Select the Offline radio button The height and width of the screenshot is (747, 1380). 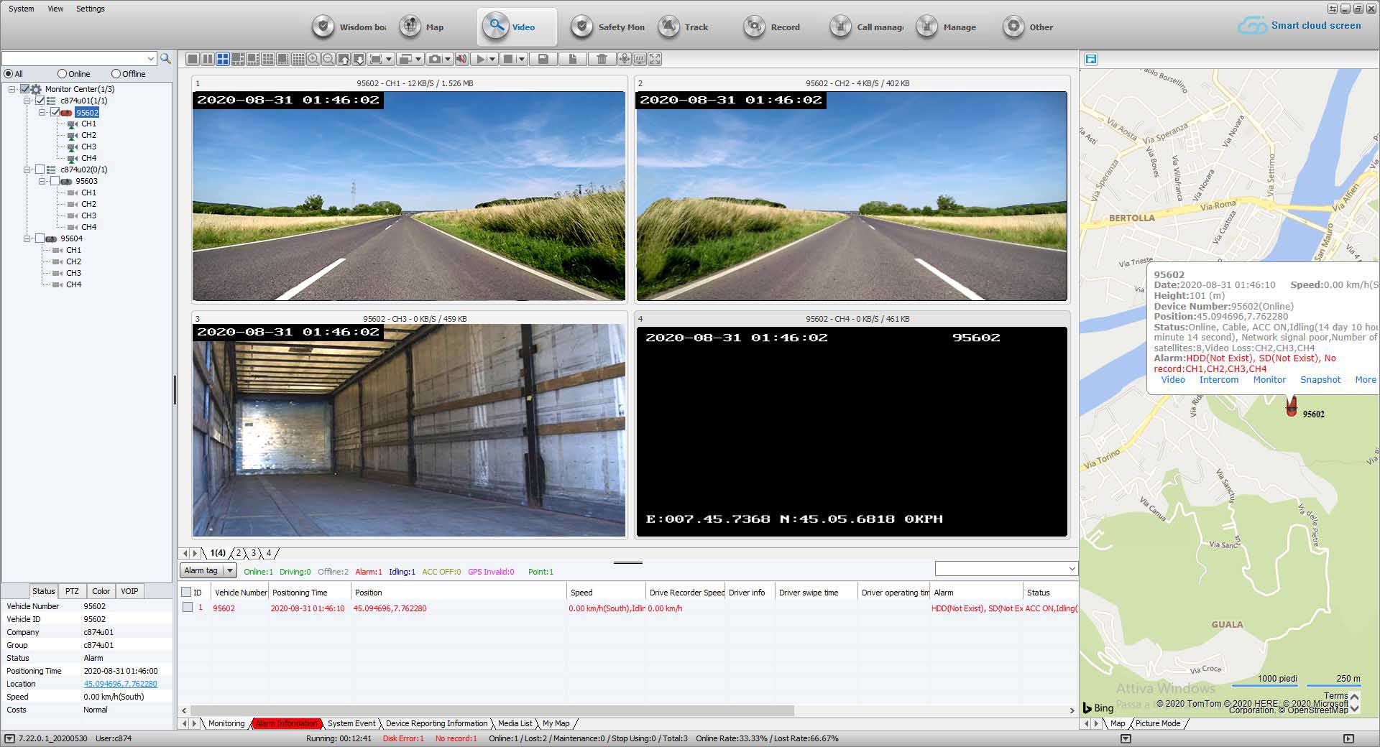tap(115, 73)
